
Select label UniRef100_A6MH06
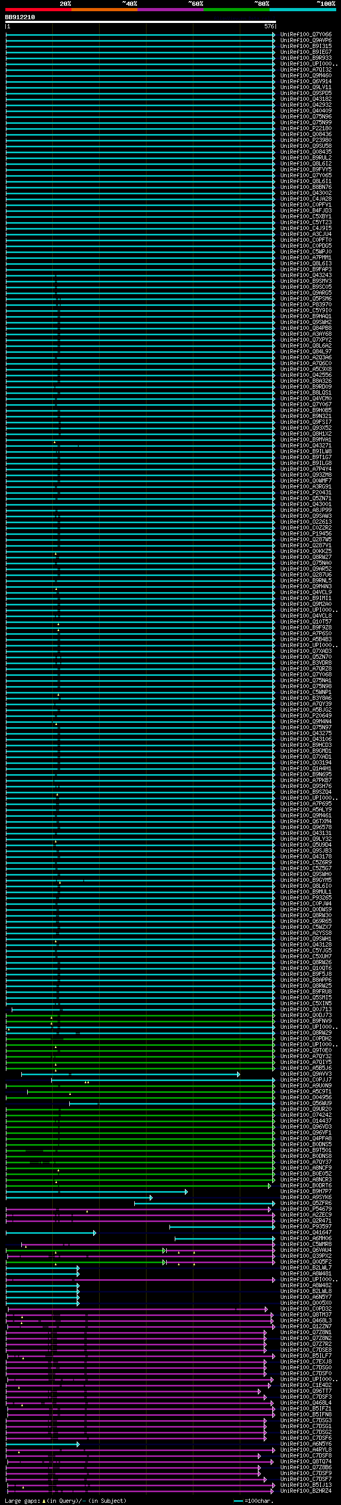tap(306, 1238)
